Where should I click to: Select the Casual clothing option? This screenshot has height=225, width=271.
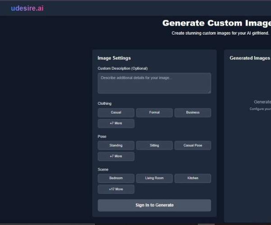pyautogui.click(x=116, y=112)
